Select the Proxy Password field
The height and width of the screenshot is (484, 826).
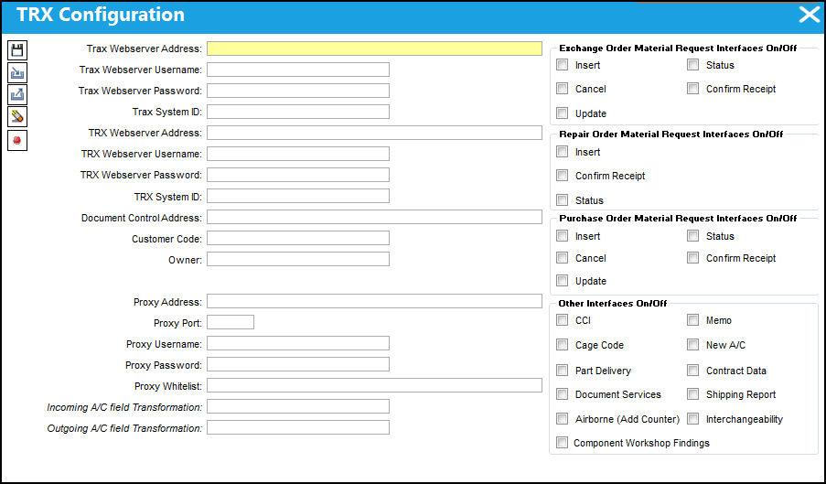tap(298, 364)
